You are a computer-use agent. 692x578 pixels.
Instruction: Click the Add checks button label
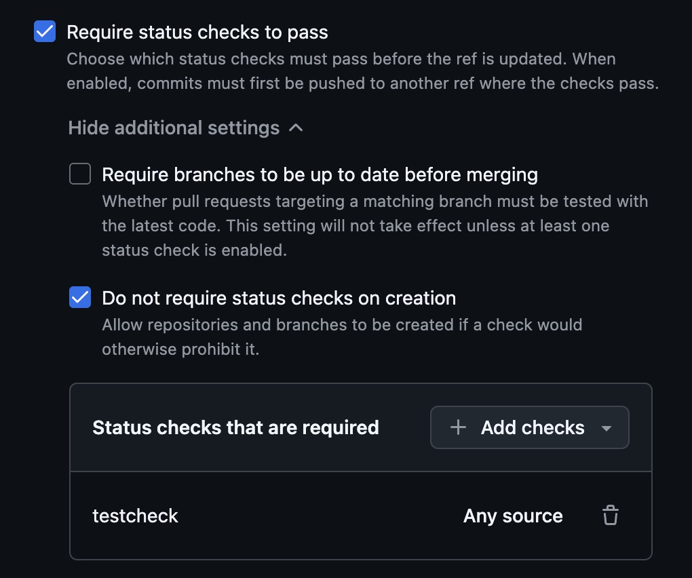[x=533, y=427]
